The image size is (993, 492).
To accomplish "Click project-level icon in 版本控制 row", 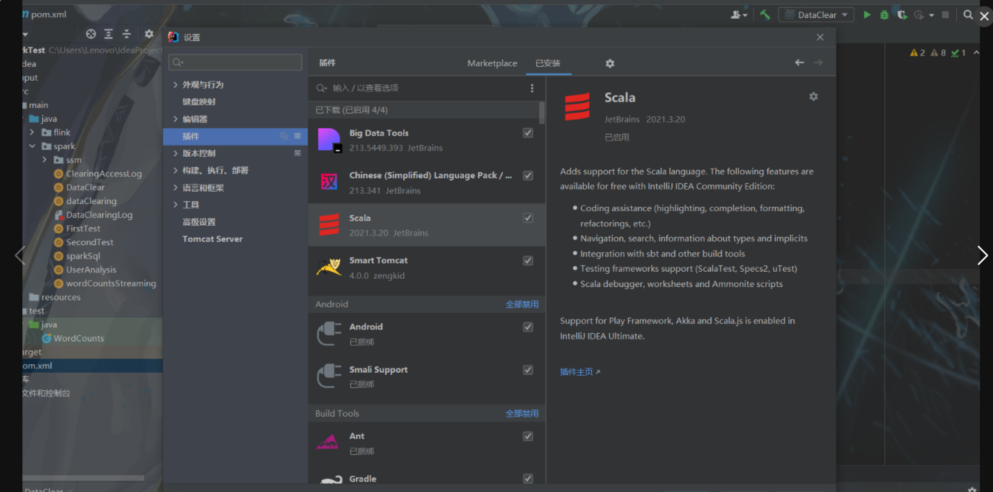I will point(298,153).
